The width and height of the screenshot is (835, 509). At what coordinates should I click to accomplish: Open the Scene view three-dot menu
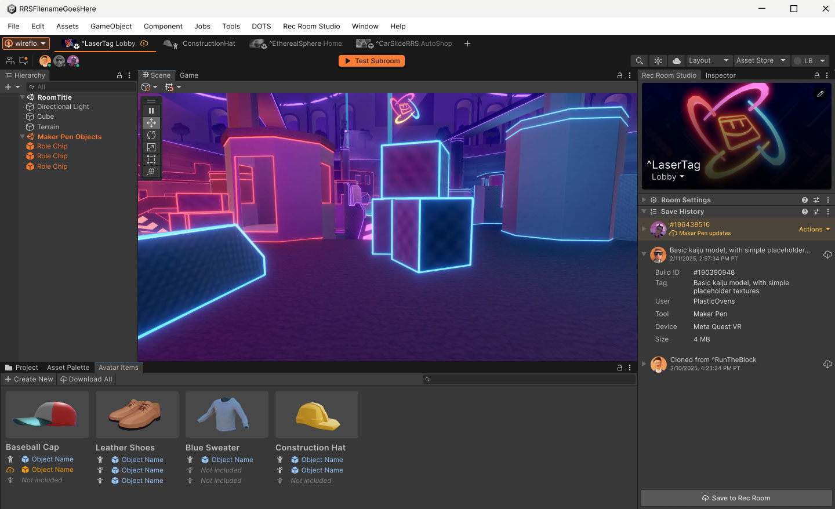pyautogui.click(x=630, y=75)
